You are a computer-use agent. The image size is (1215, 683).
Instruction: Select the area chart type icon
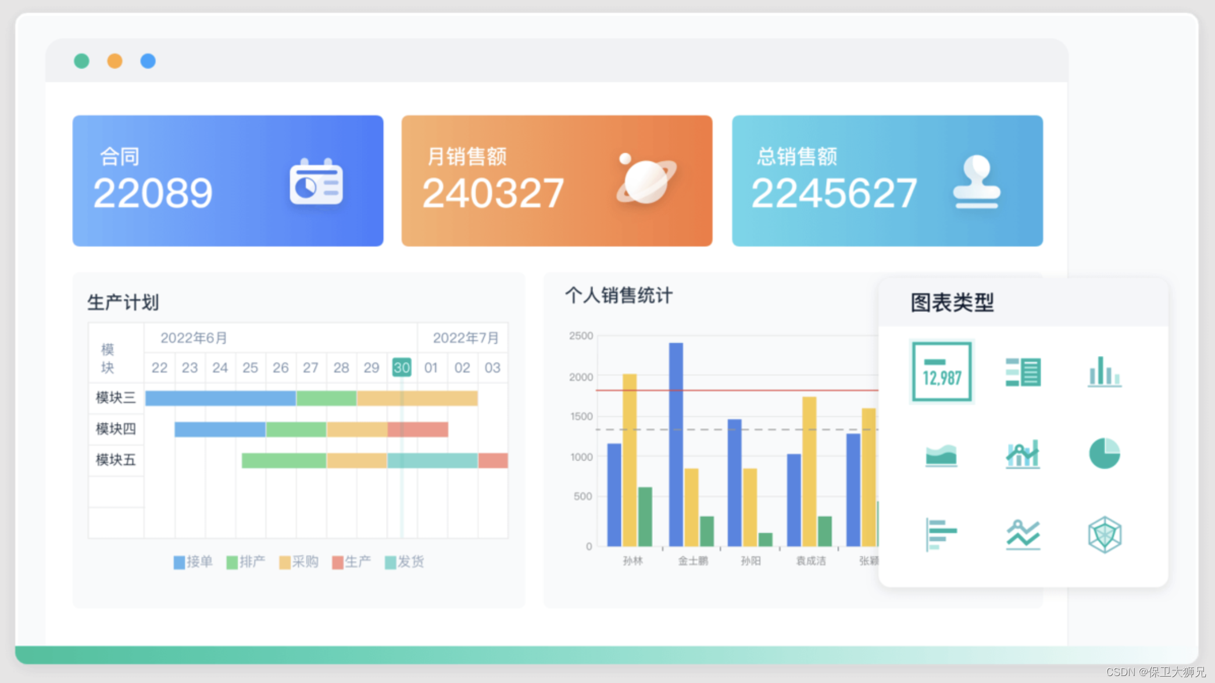pos(941,454)
